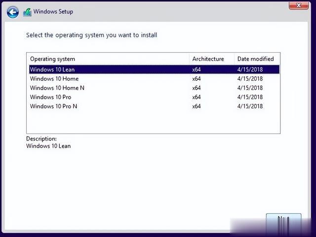
Task: Go back using the blue arrow button
Action: point(13,12)
